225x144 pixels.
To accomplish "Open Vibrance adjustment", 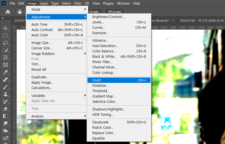I will click(x=119, y=40).
